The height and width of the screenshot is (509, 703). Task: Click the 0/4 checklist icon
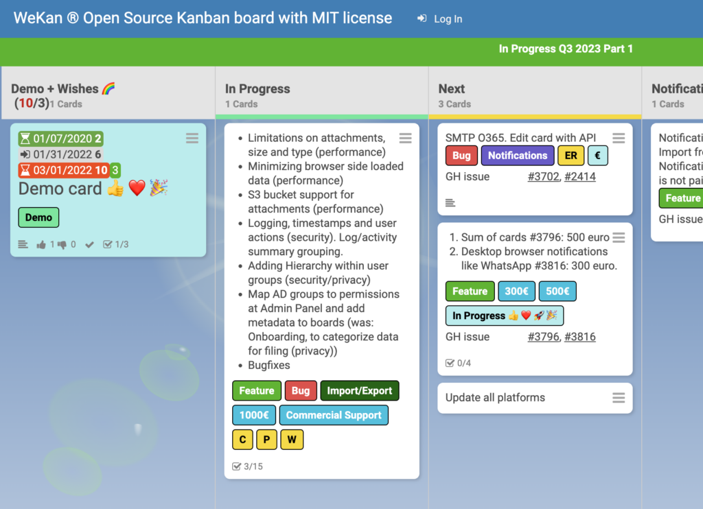(x=450, y=363)
